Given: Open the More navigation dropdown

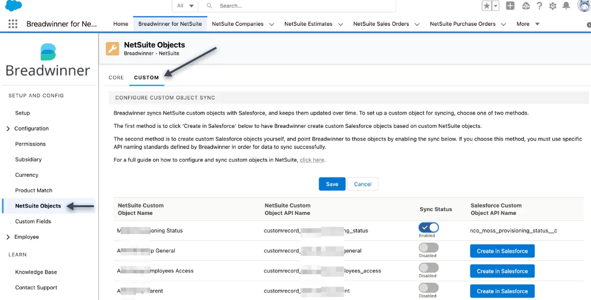Looking at the screenshot, I should point(528,24).
